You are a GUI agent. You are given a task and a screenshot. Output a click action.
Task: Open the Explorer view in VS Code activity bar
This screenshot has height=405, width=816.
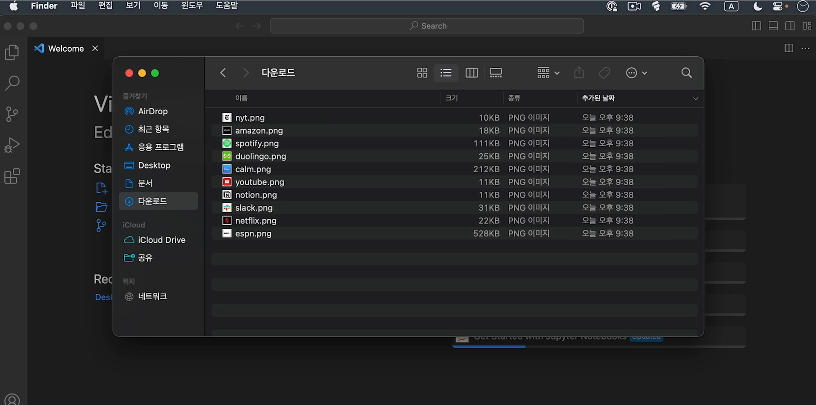12,52
